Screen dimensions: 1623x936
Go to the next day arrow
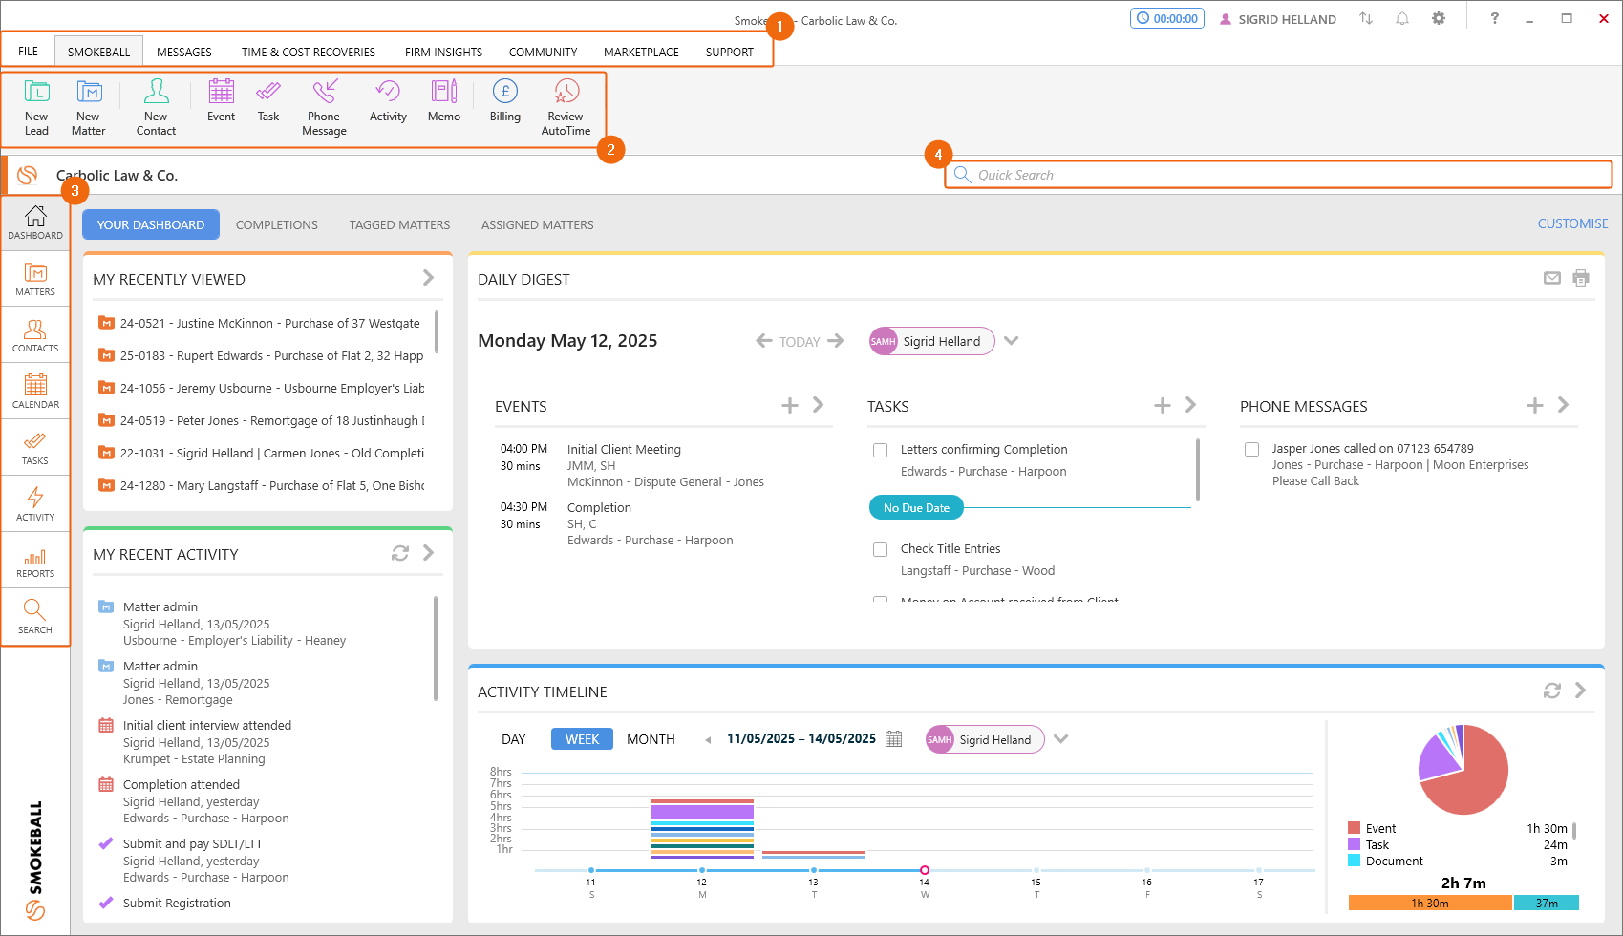836,341
